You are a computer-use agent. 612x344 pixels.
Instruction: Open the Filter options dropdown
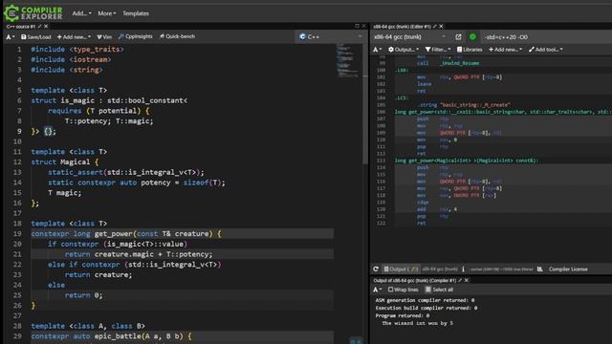pos(438,50)
